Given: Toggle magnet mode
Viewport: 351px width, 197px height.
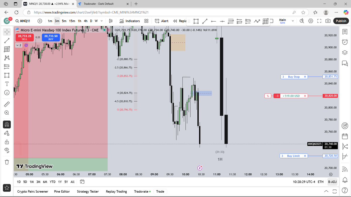Looking at the screenshot, I should (x=7, y=125).
